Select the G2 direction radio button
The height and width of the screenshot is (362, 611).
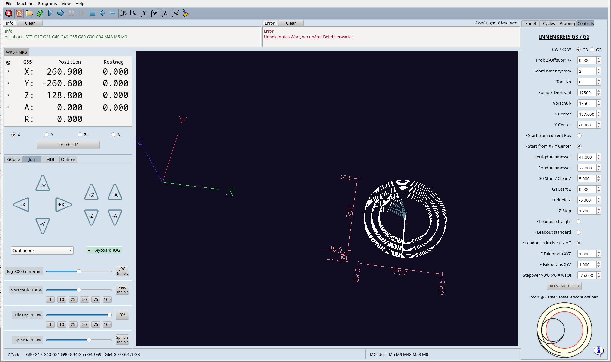coord(592,50)
